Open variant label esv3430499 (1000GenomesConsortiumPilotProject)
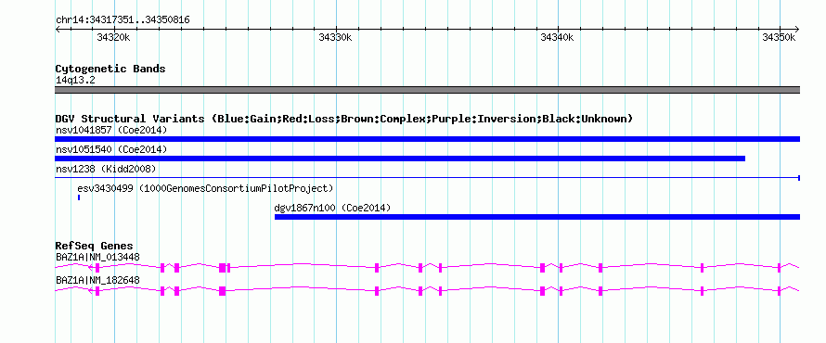Screen dimensions: 826x343 [x=205, y=188]
